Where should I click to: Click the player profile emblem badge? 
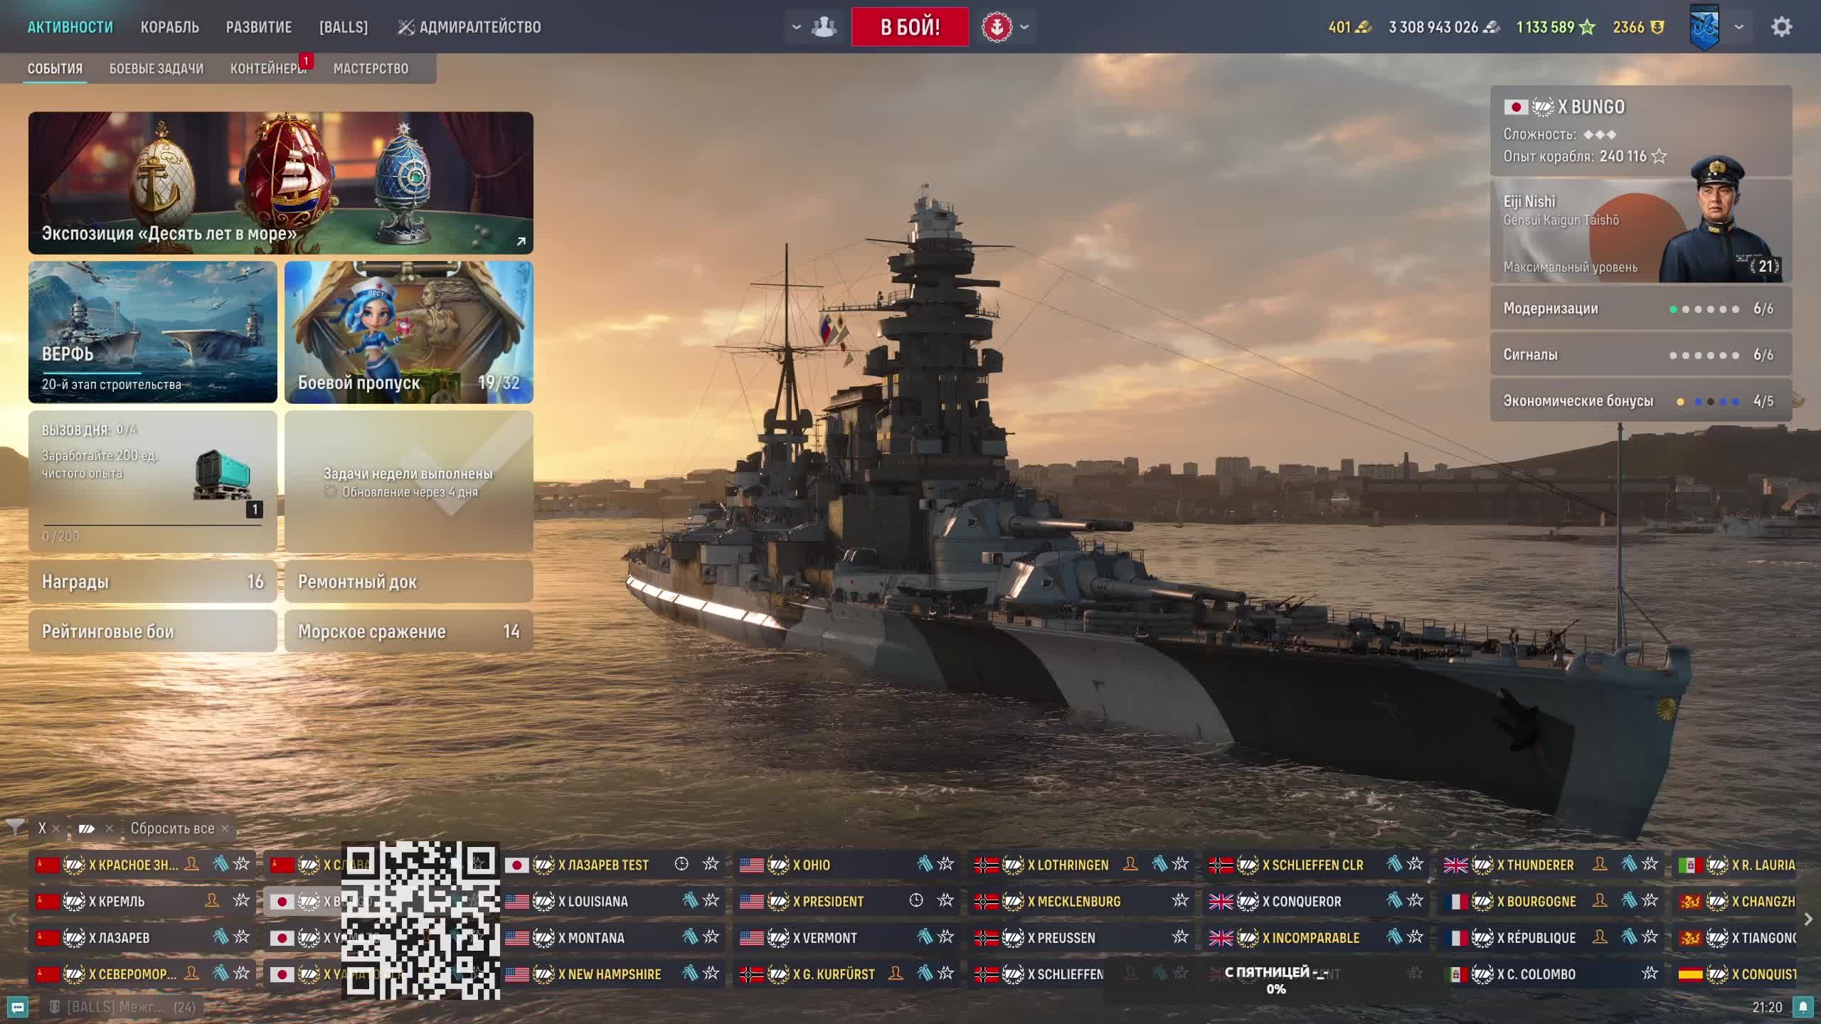point(1704,27)
